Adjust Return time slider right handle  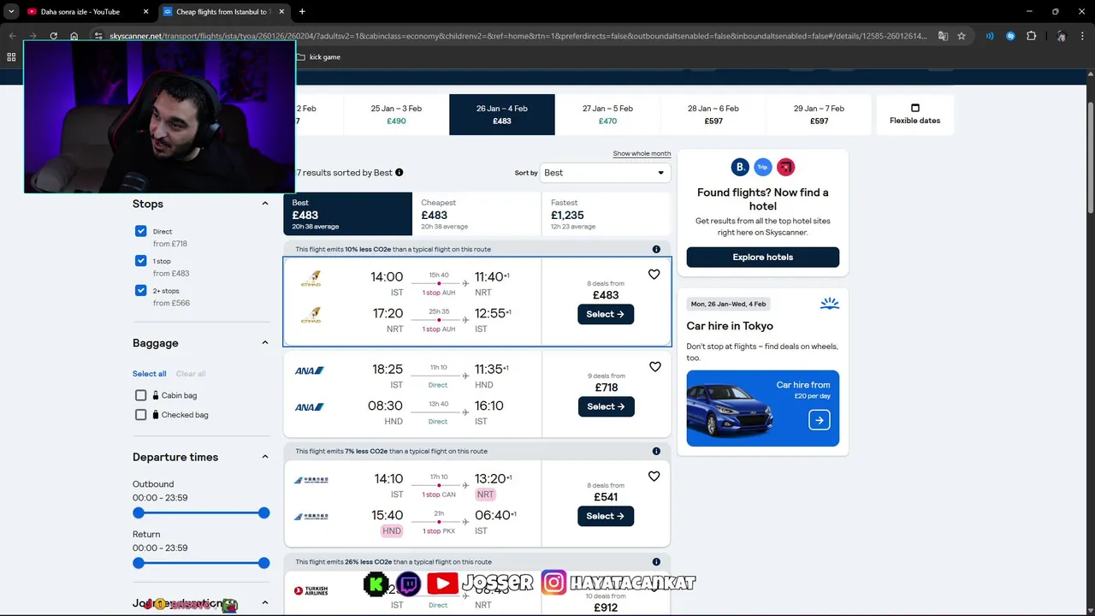pos(263,563)
